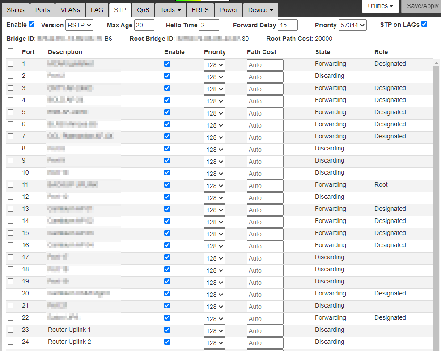This screenshot has width=441, height=351.
Task: Click the Max Age input field
Action: click(144, 25)
